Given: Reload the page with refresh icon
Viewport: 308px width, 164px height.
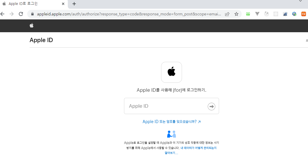Looking at the screenshot, I should point(21,14).
